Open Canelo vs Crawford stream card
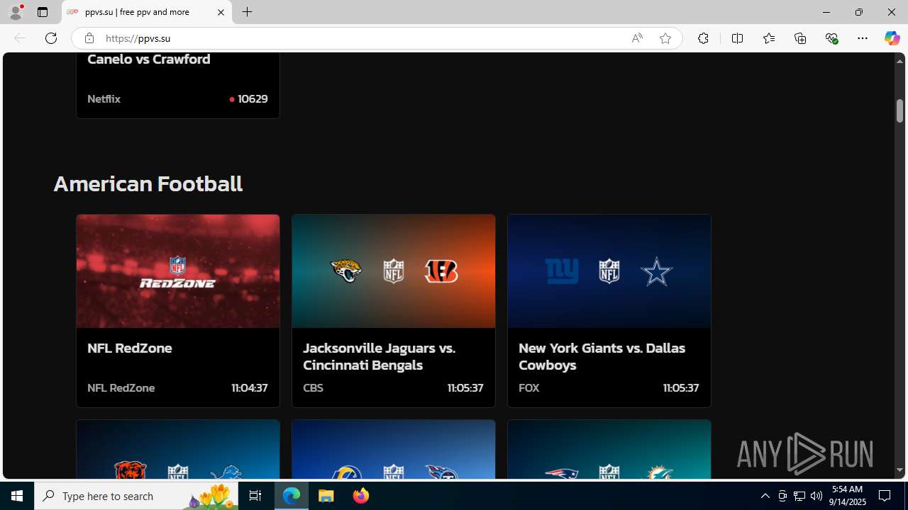908x510 pixels. tap(177, 85)
